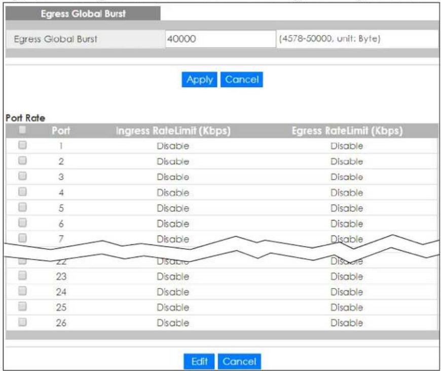This screenshot has height=371, width=441.
Task: Check the box for port 26
Action: (x=22, y=322)
